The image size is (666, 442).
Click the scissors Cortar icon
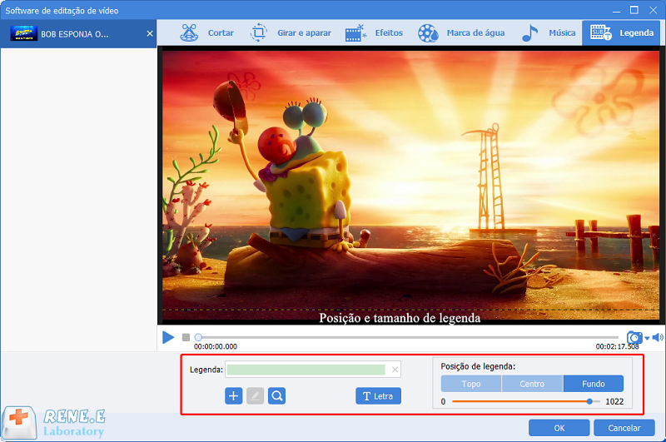[x=189, y=32]
